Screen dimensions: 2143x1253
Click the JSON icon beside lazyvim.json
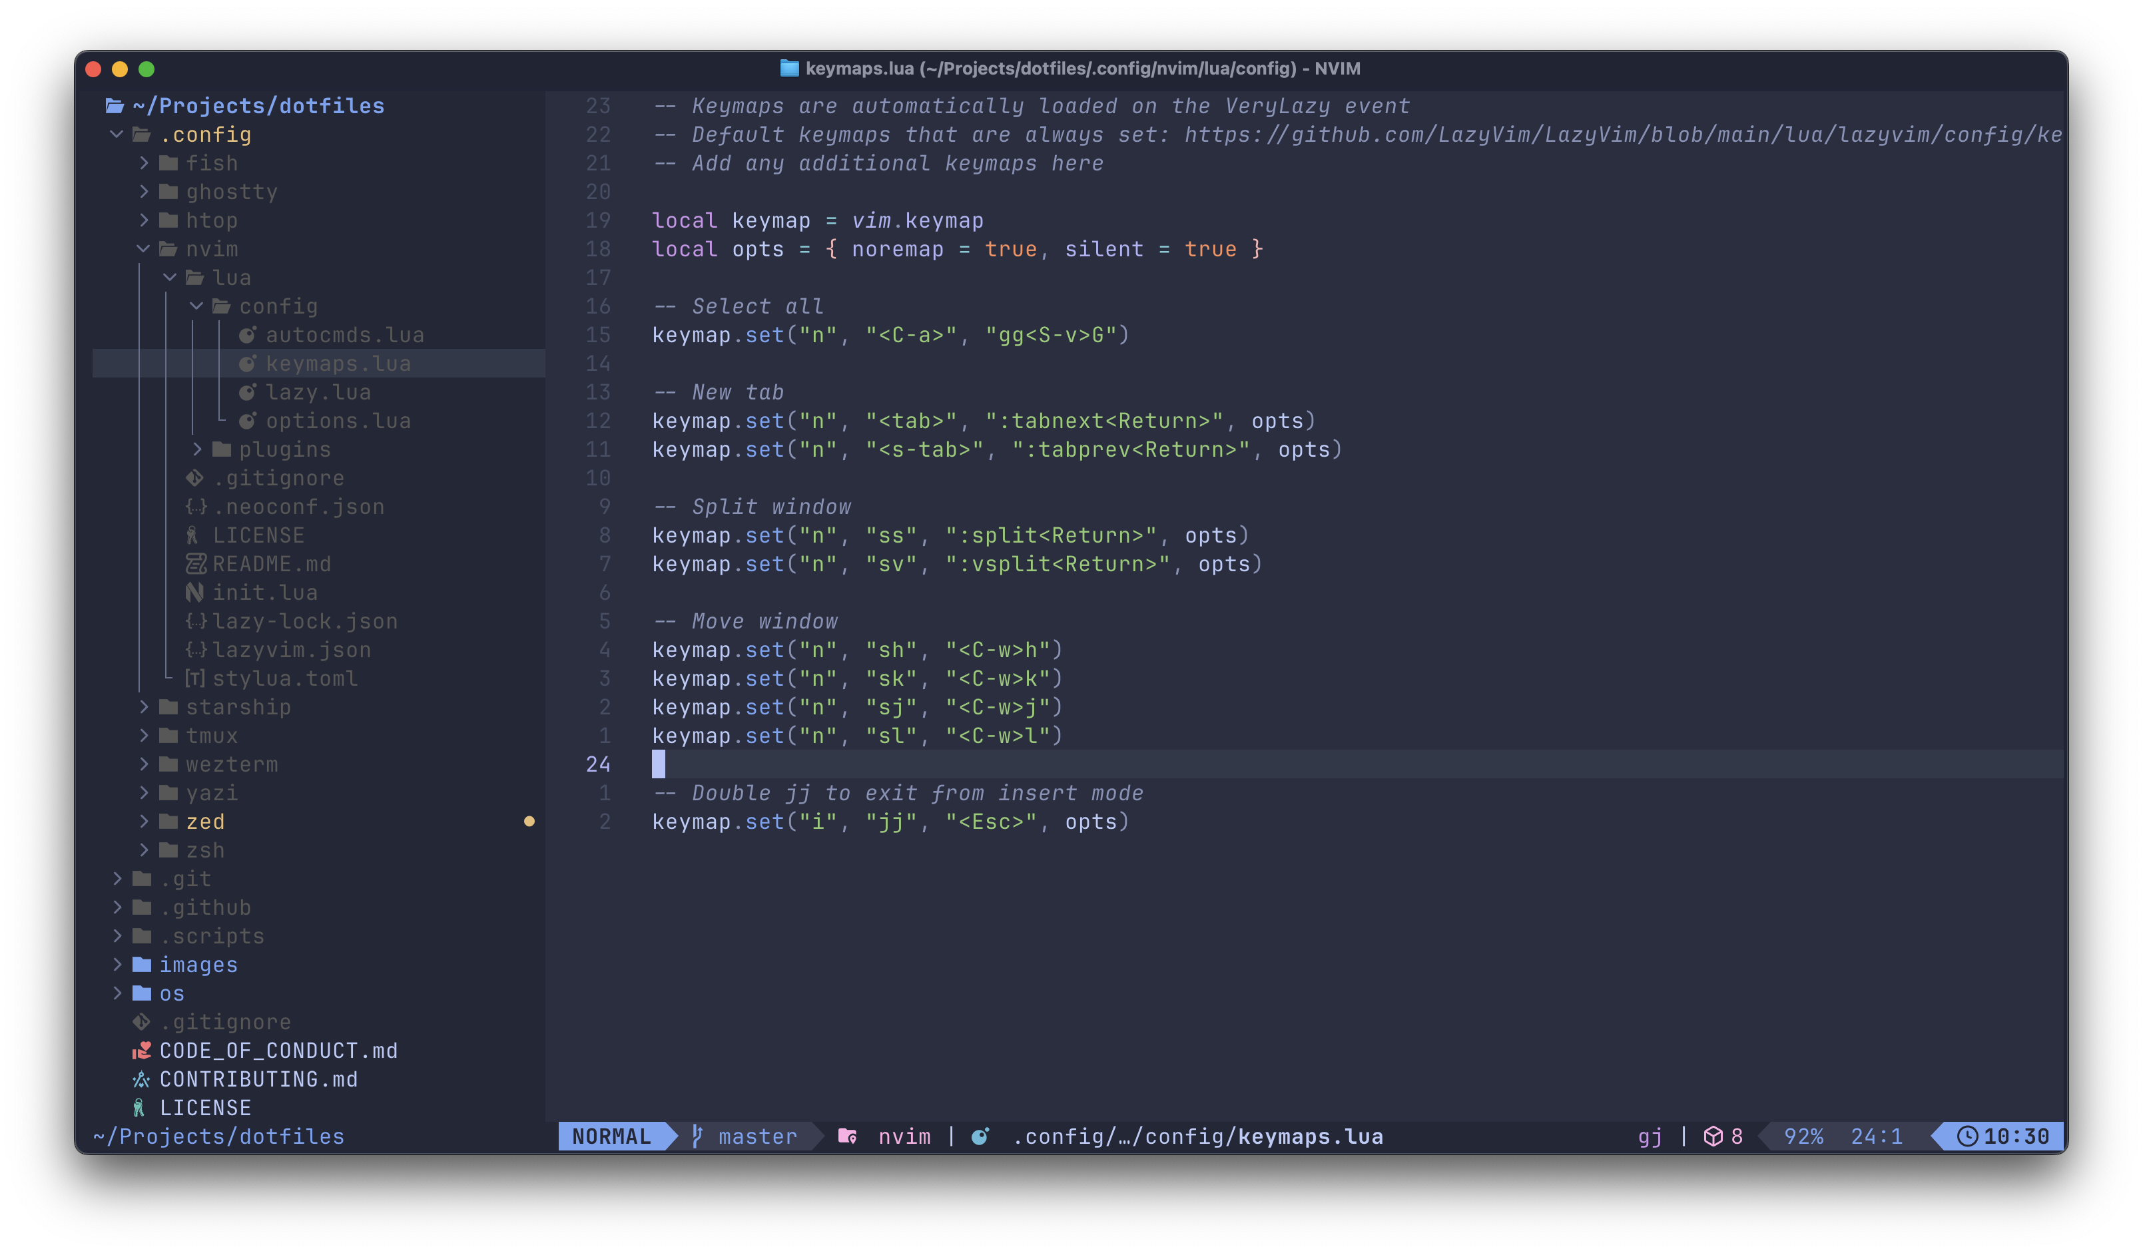(196, 649)
